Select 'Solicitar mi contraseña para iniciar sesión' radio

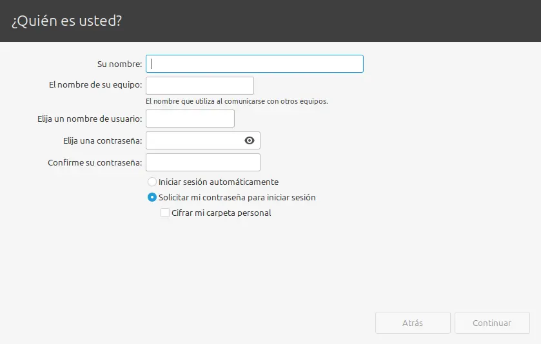pos(152,198)
